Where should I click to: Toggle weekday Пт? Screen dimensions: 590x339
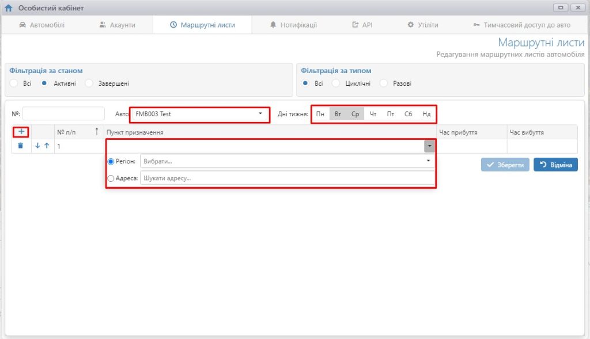pos(391,114)
